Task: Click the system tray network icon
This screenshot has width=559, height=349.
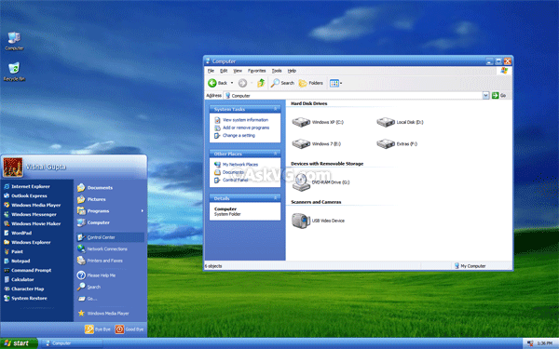Action: click(x=530, y=343)
